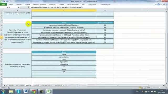Click the Фраза header cell
Screen dimensions: 168x94
click(x=64, y=52)
